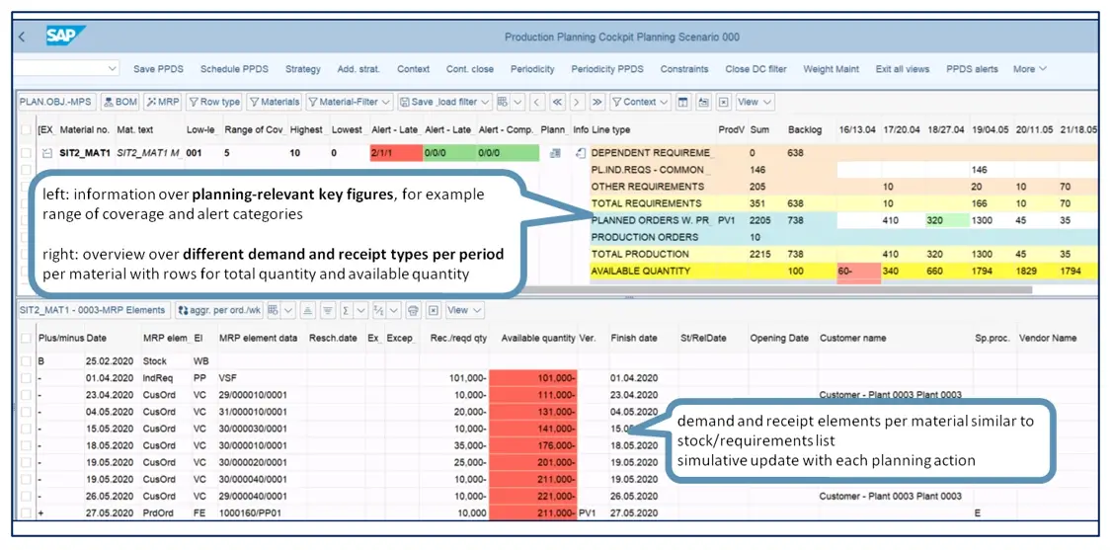
Task: Click lower panel layout grid icon
Action: point(274,310)
